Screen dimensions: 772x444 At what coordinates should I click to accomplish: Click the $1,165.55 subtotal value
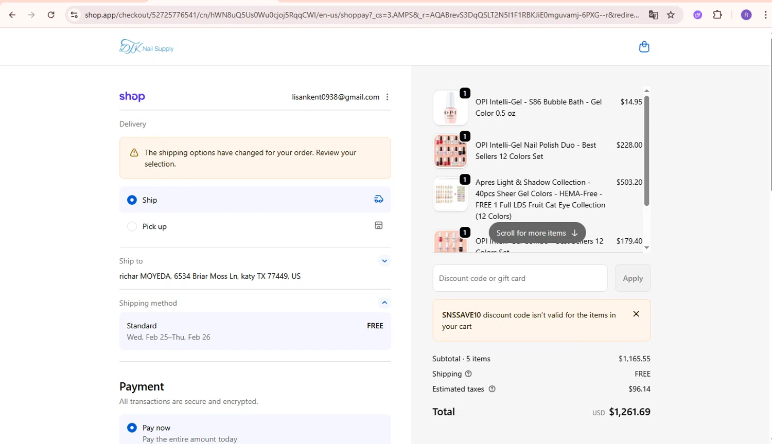tap(635, 359)
